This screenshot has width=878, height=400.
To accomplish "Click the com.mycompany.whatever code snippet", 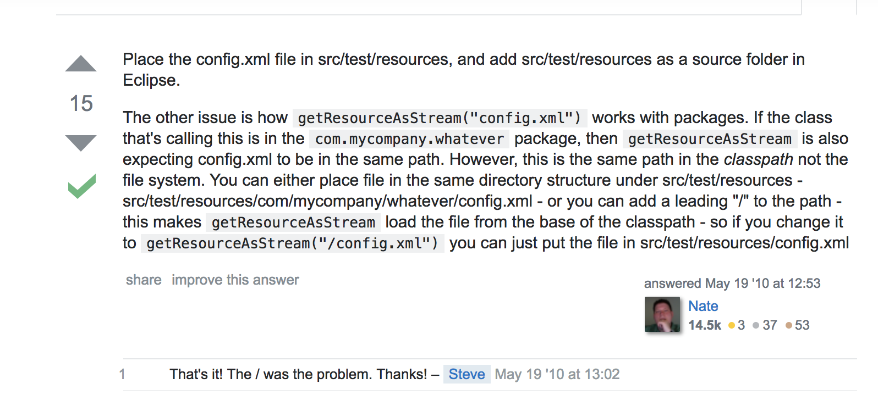I will [x=409, y=139].
